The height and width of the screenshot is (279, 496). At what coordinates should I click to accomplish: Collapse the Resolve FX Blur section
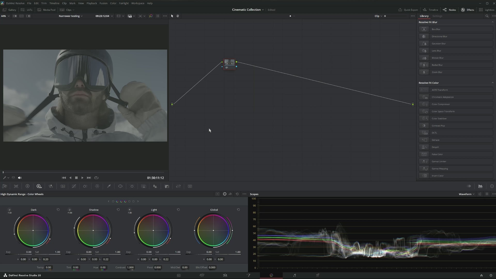pos(492,22)
